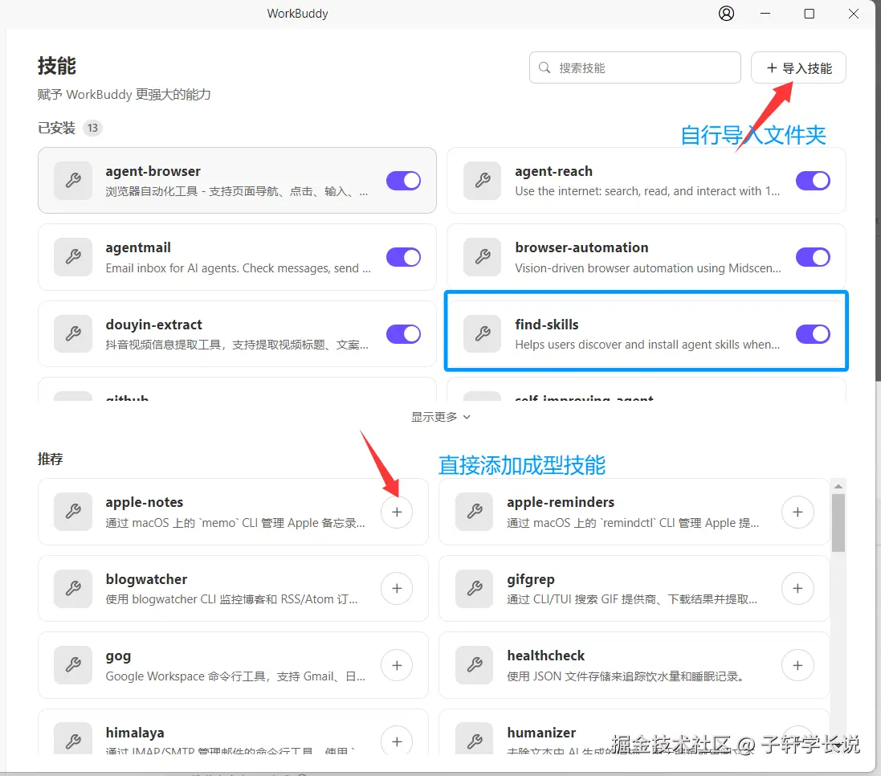Viewport: 881px width, 776px height.
Task: Click the himalaya skill name
Action: [135, 733]
